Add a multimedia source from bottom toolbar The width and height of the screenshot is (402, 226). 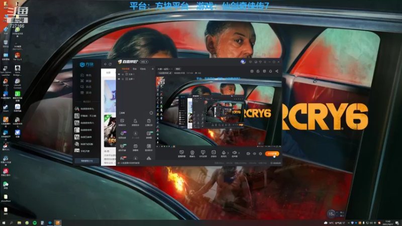214,154
